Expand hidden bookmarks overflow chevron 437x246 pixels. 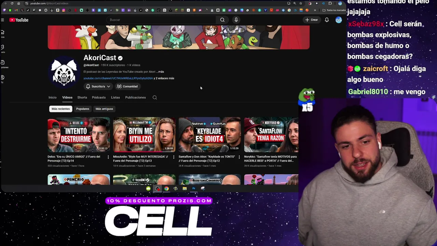pyautogui.click(x=315, y=10)
